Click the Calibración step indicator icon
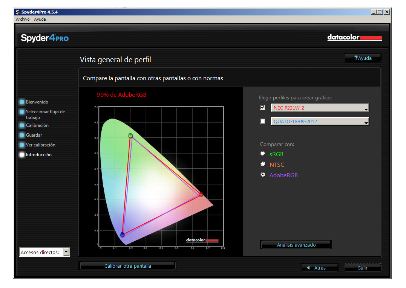The width and height of the screenshot is (406, 288). 22,125
